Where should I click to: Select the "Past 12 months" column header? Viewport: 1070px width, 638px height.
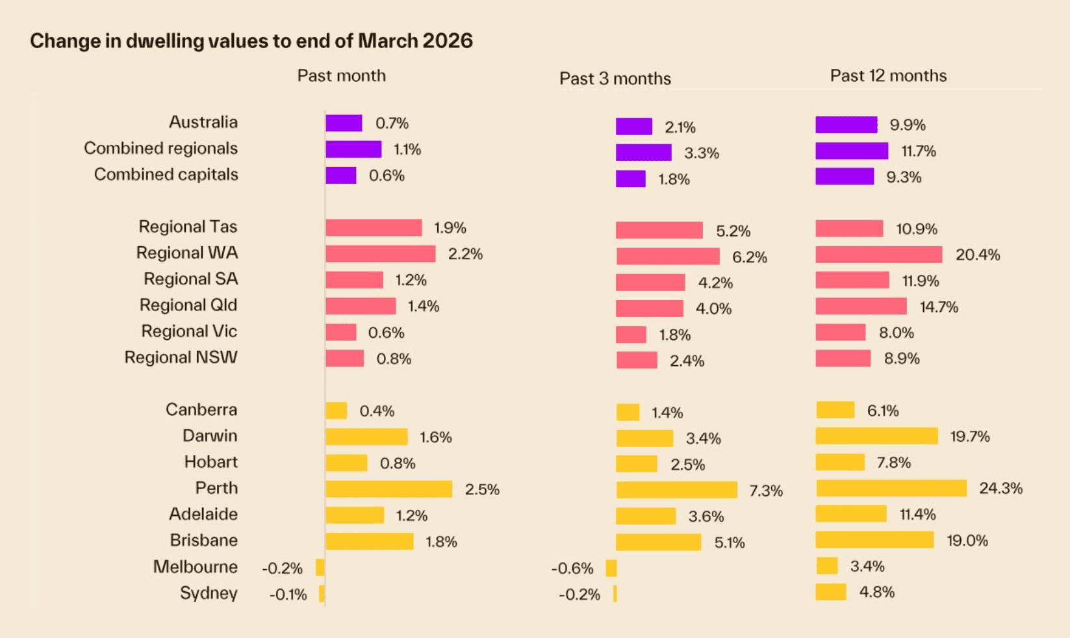point(888,76)
